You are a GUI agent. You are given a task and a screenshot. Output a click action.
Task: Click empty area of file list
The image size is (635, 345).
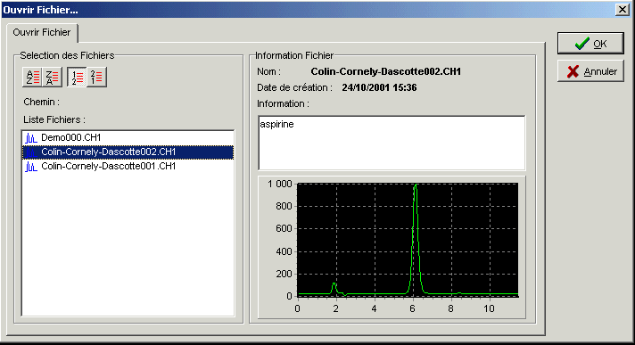tap(128, 243)
